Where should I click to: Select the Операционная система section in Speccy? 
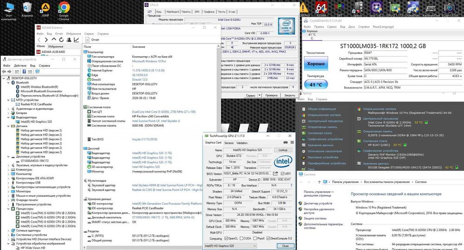pyautogui.click(x=324, y=115)
